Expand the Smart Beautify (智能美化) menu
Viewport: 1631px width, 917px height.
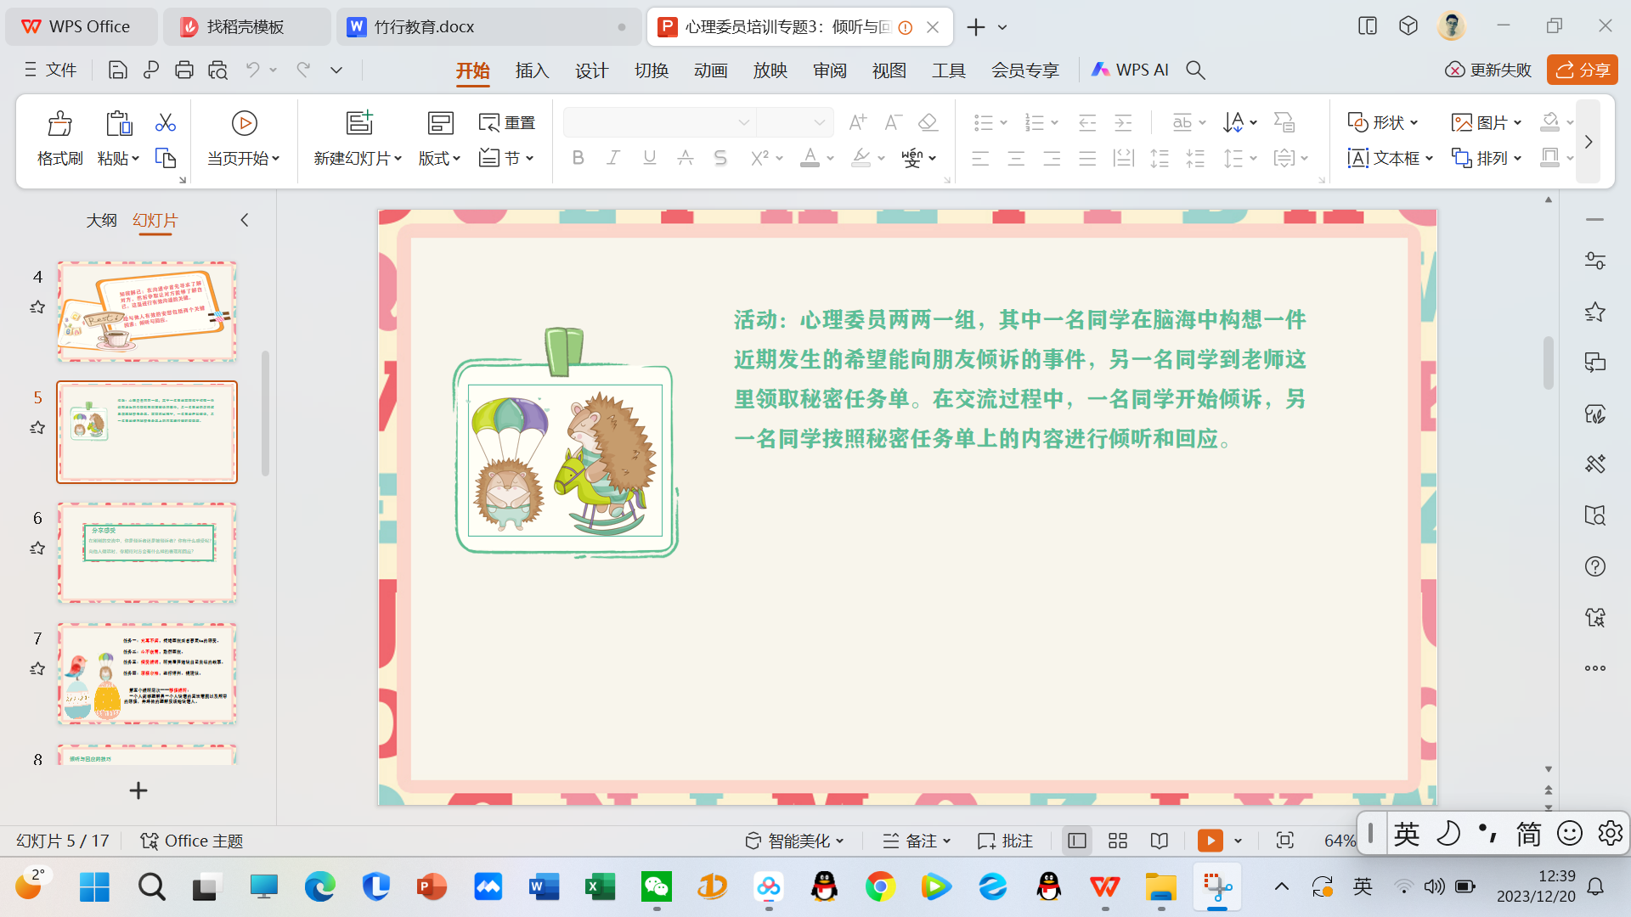pyautogui.click(x=795, y=841)
